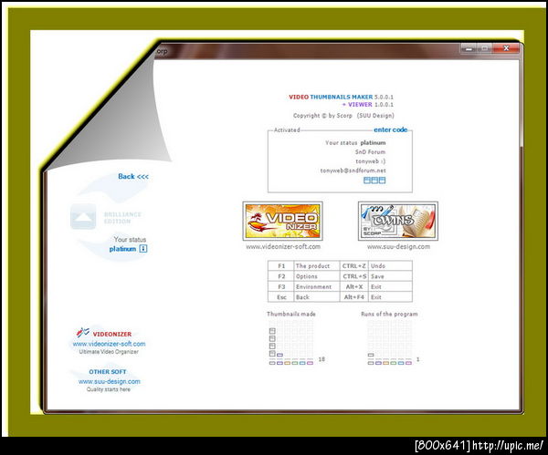Open sidebar www.suu-design.com link
Viewport: 548px width, 455px height.
pyautogui.click(x=109, y=382)
